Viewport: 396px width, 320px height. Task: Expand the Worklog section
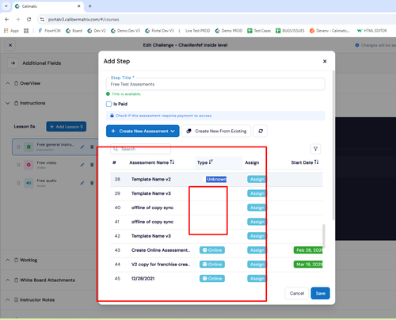8,260
